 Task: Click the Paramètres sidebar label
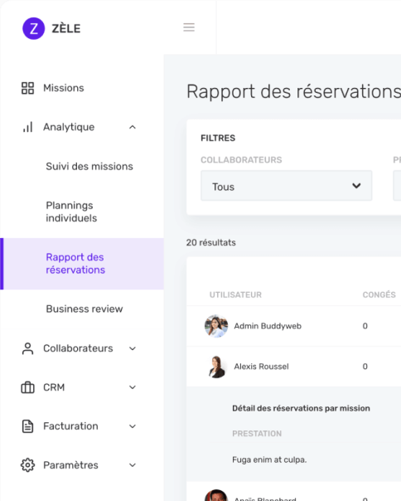70,465
